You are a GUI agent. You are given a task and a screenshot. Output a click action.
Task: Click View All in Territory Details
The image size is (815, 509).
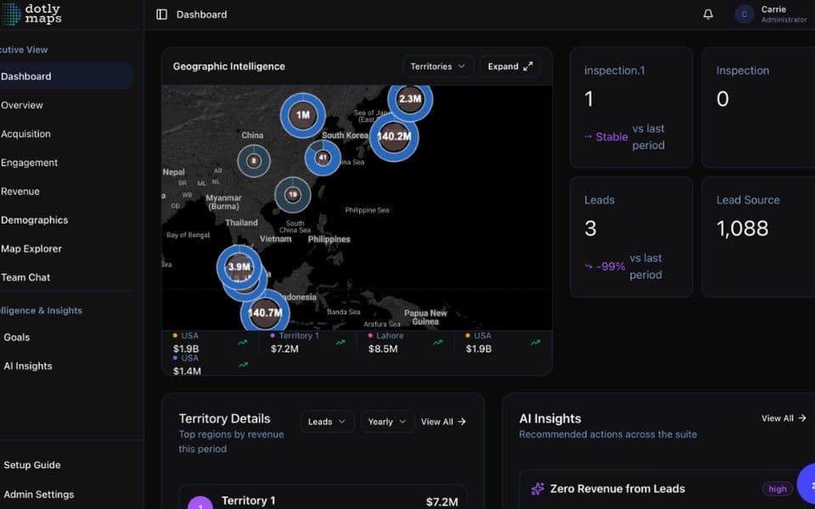[x=443, y=422]
